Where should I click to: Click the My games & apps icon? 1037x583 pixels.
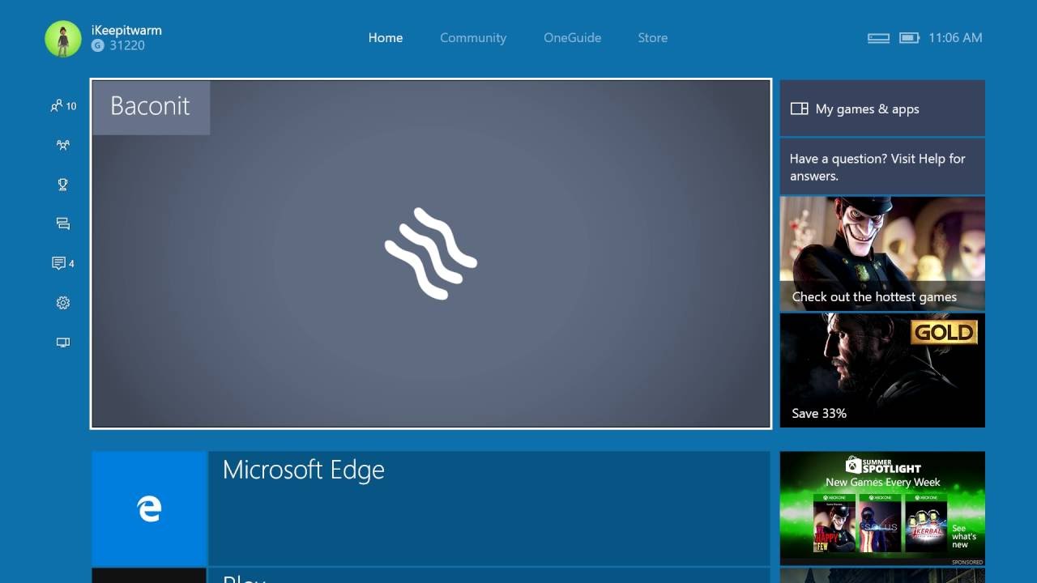point(800,109)
